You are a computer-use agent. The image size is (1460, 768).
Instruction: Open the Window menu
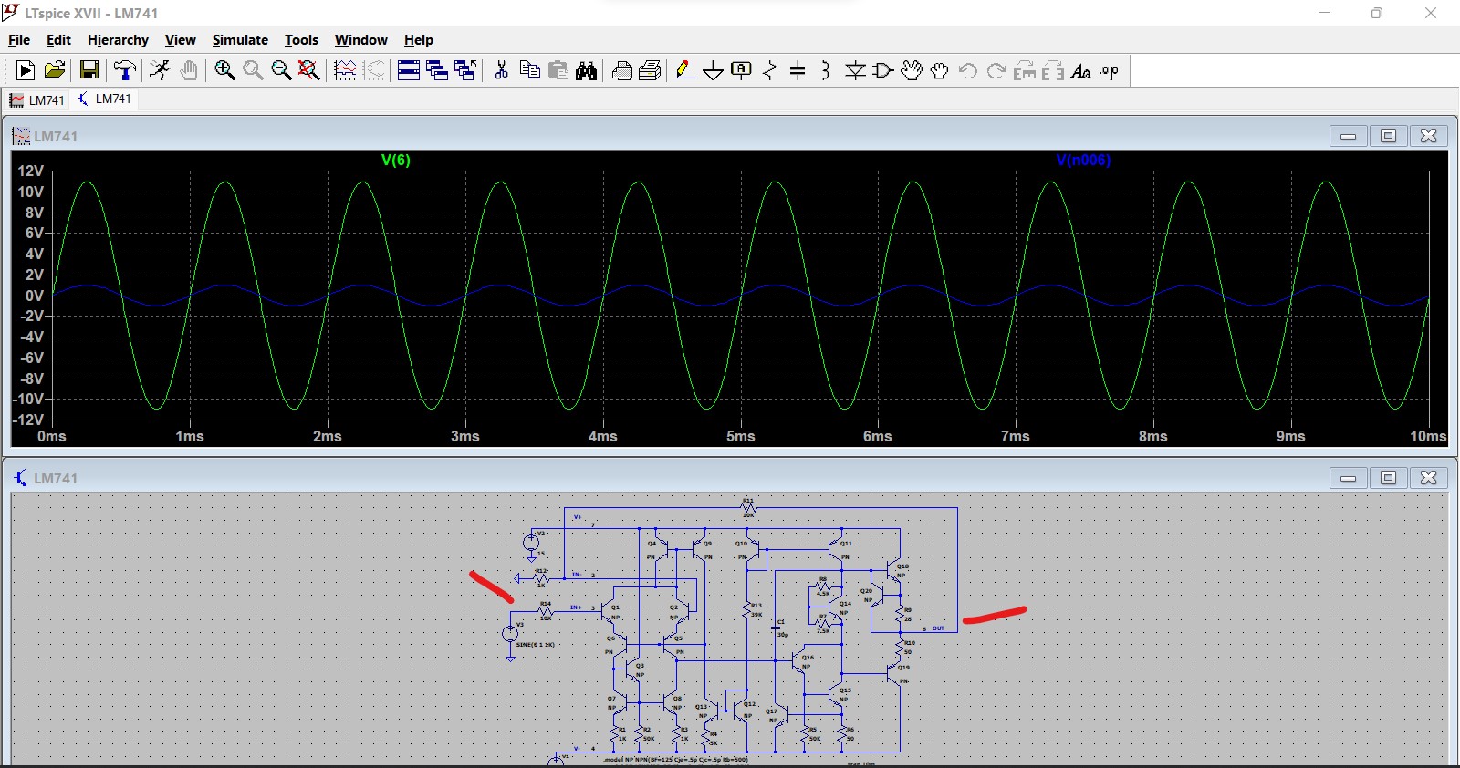tap(360, 40)
